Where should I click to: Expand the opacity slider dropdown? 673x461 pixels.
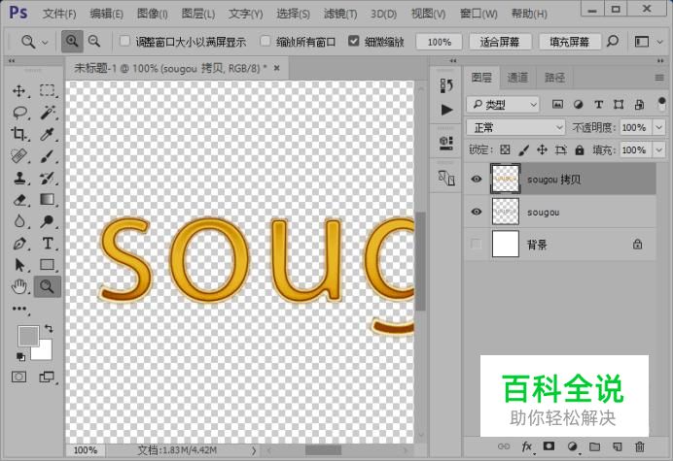tap(658, 127)
